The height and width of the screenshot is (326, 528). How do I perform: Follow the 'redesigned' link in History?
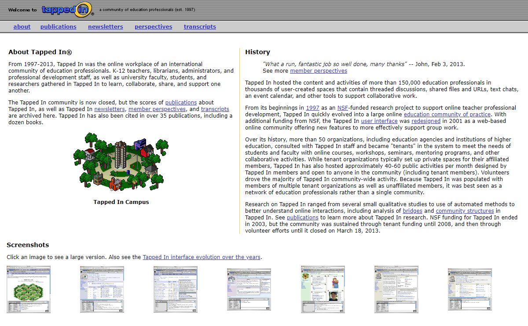click(x=426, y=121)
